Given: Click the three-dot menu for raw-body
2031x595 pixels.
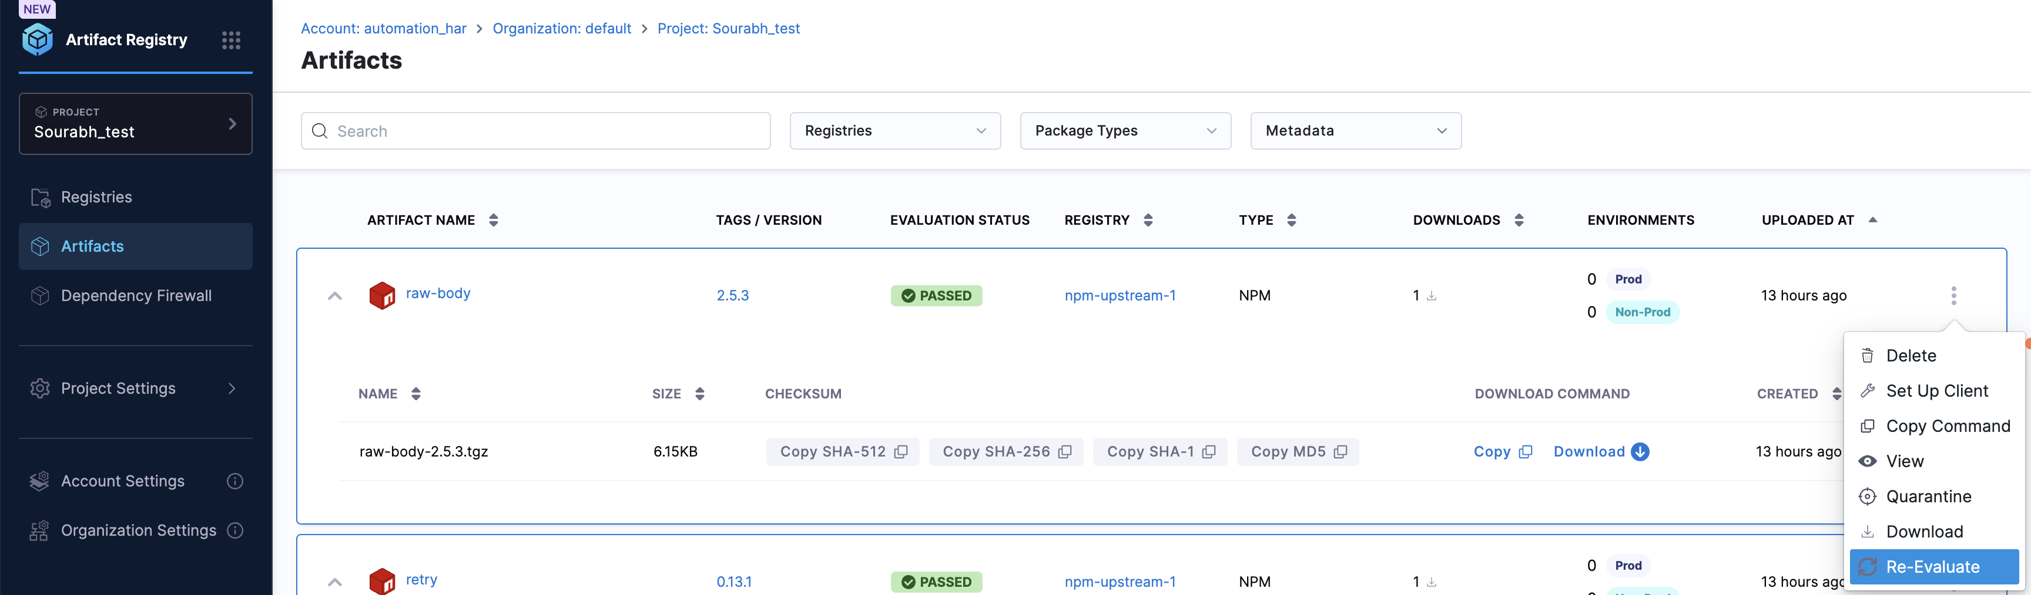Looking at the screenshot, I should click(1953, 296).
